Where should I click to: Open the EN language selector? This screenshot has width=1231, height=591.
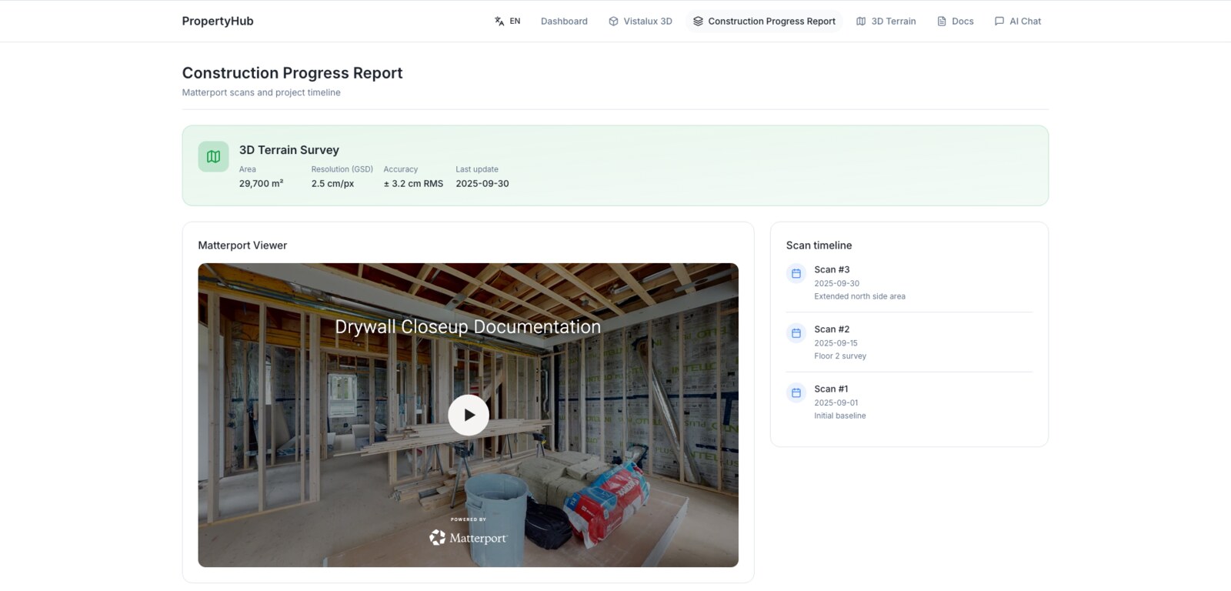click(x=507, y=21)
